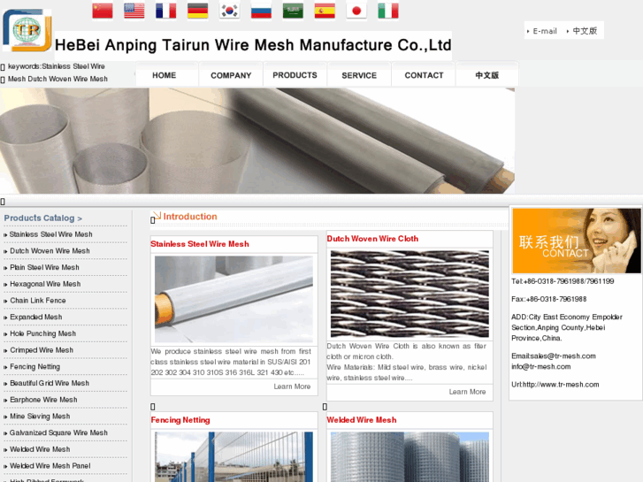Select Expanded Mesh in the catalog

point(36,318)
